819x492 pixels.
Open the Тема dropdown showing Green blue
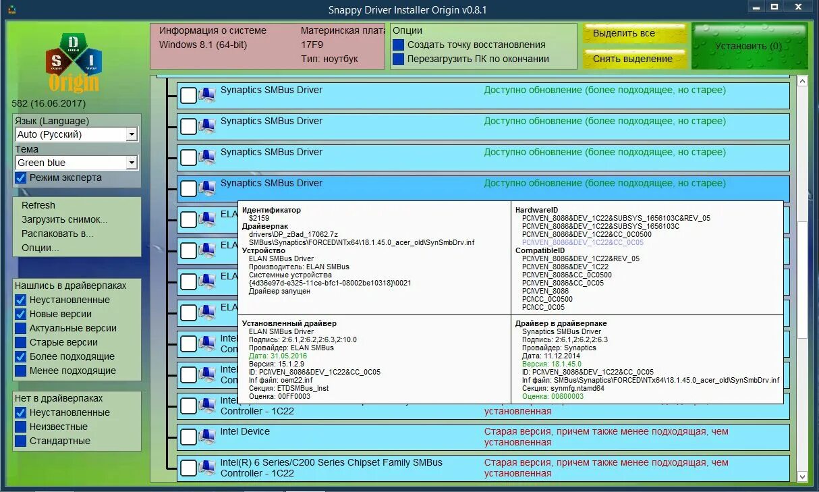point(132,163)
